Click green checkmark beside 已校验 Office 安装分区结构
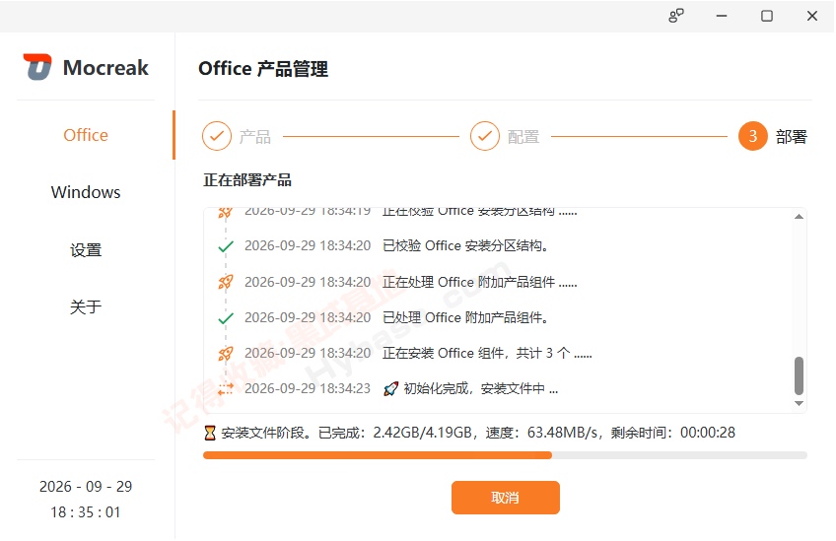This screenshot has height=541, width=836. (x=226, y=246)
